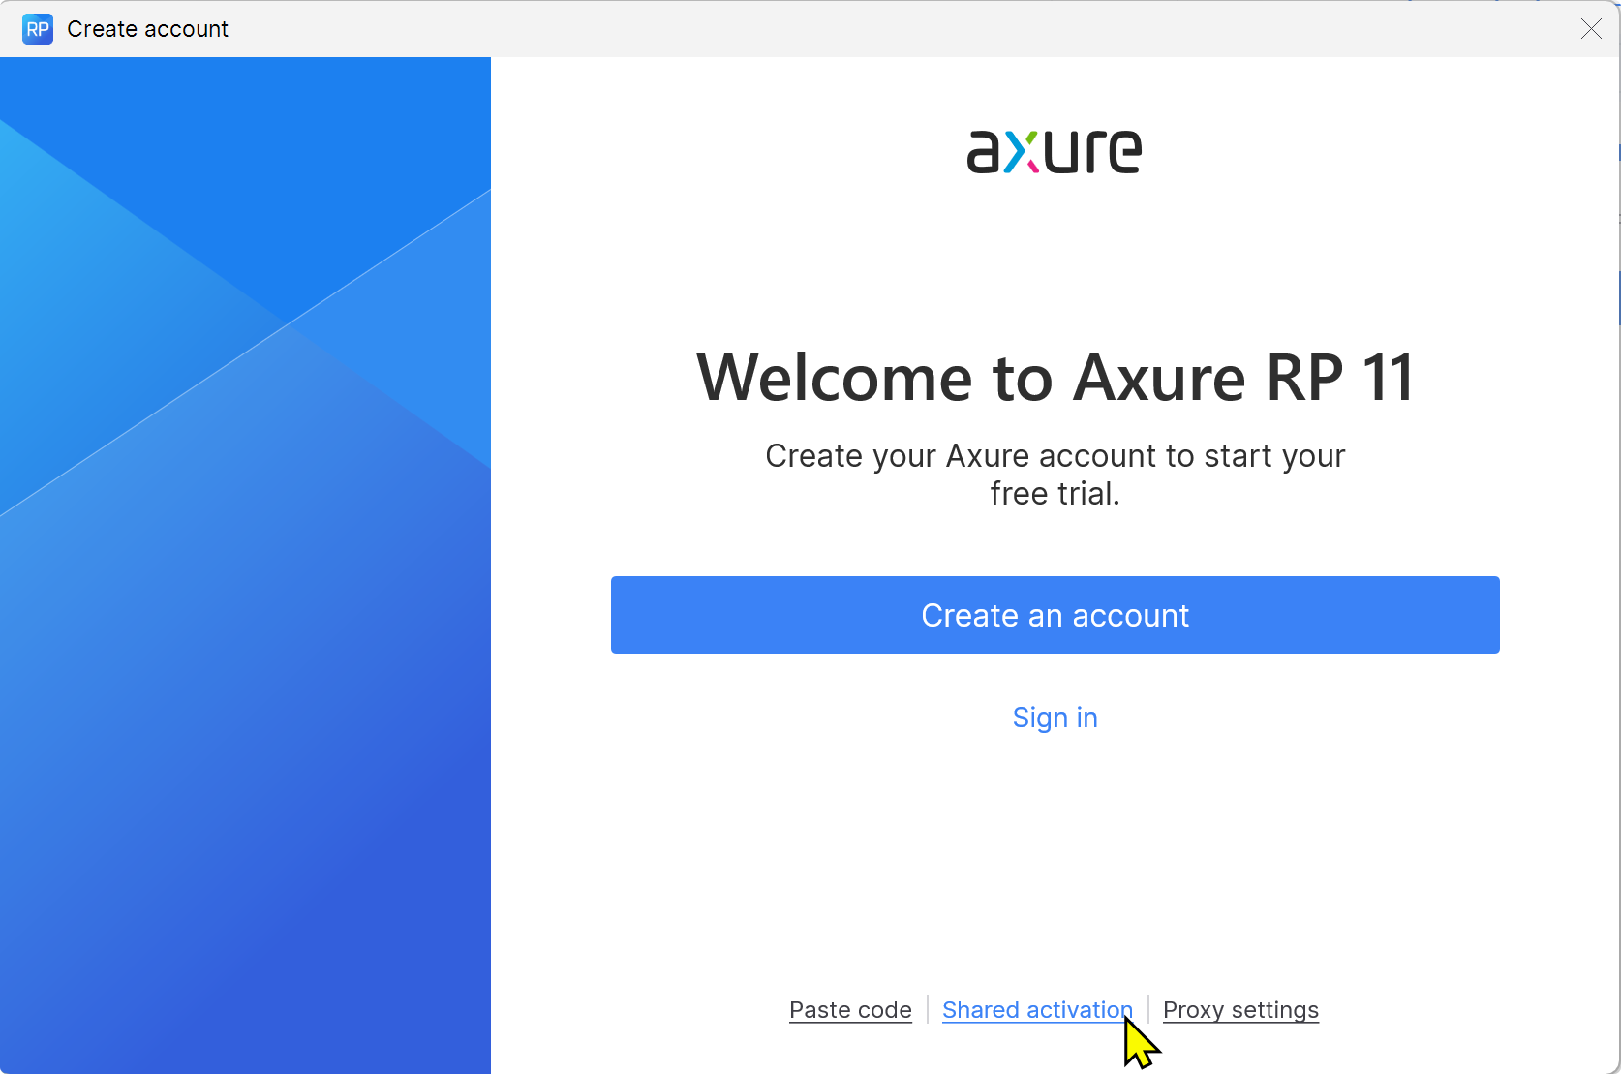Open Proxy settings

point(1240,1010)
